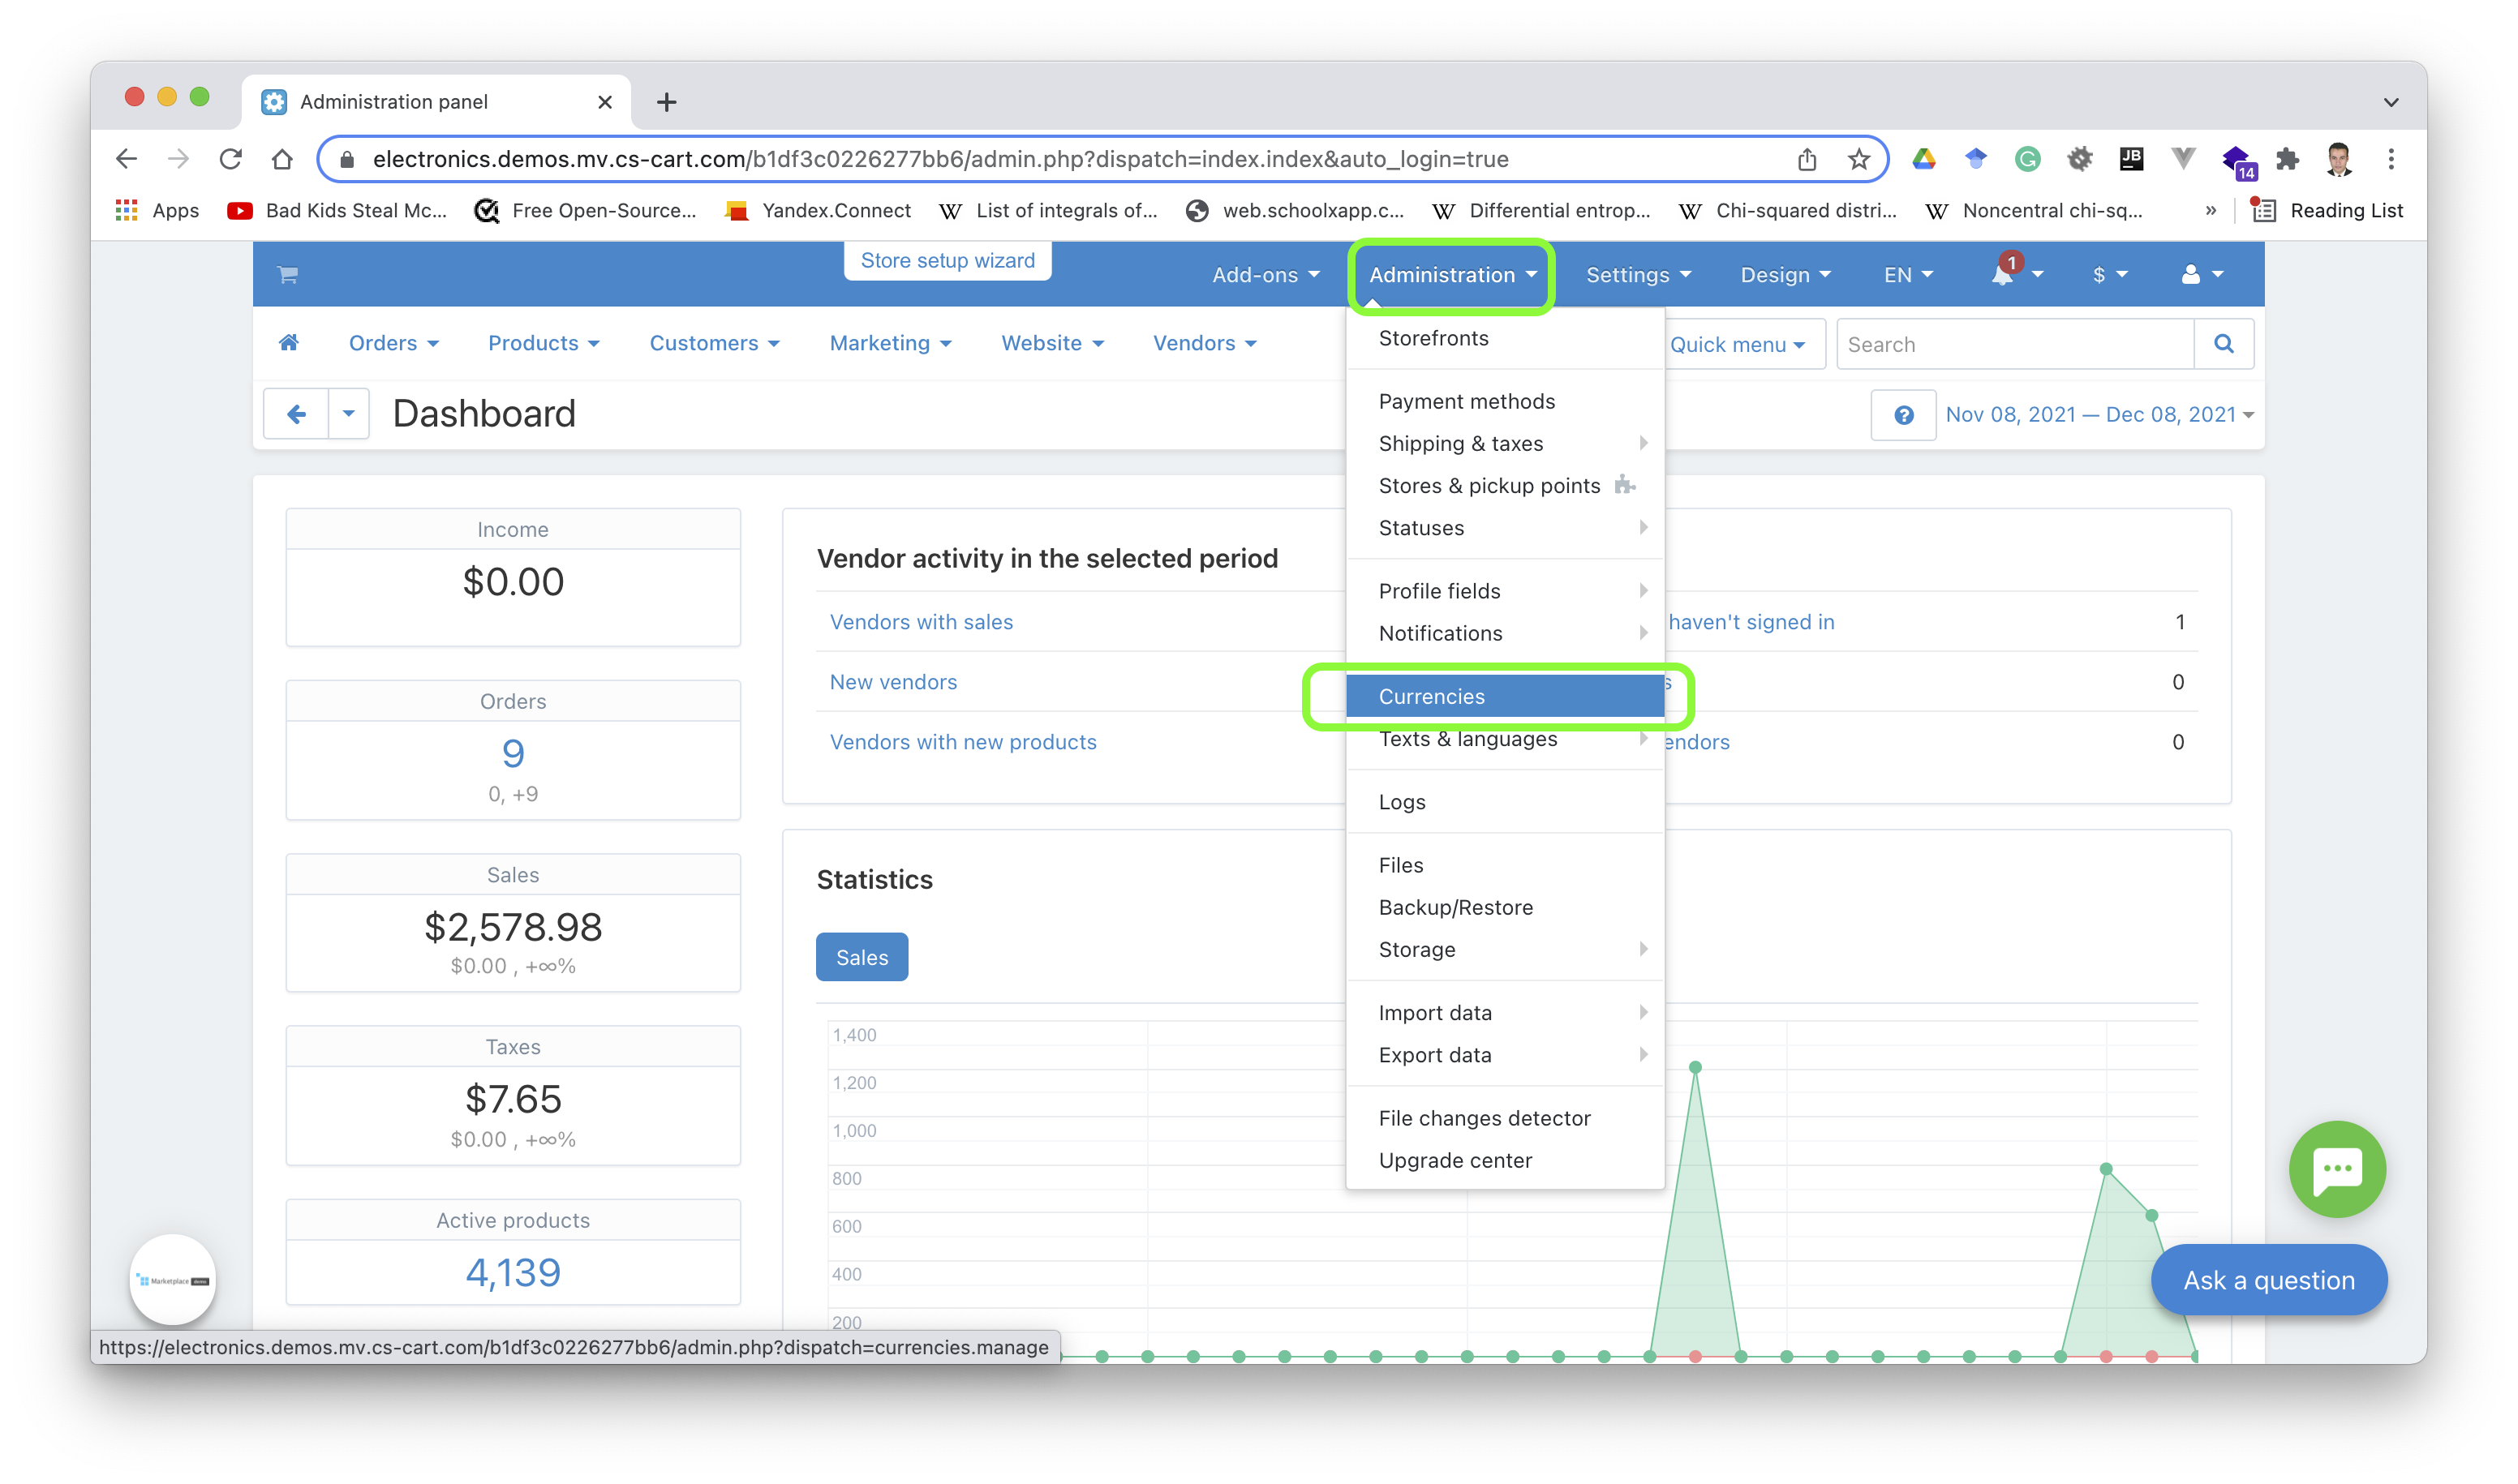Click the home icon in navigation
The width and height of the screenshot is (2518, 1484).
(288, 343)
